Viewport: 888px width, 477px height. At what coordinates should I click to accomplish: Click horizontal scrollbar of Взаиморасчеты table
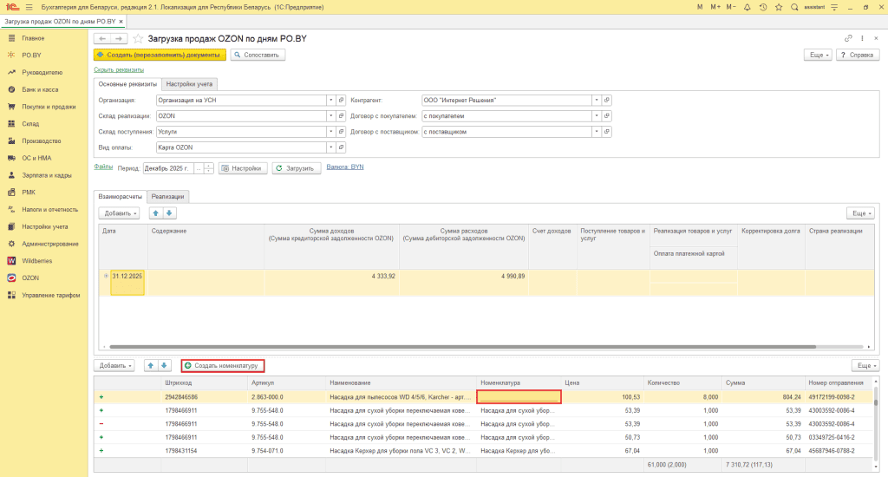pyautogui.click(x=462, y=347)
